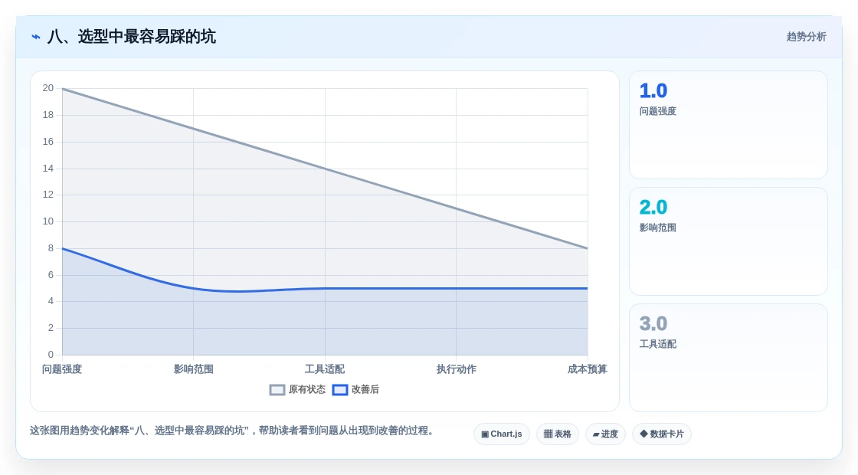This screenshot has height=475, width=858.
Task: Toggle the 原有状态 legend swatch
Action: pos(277,390)
